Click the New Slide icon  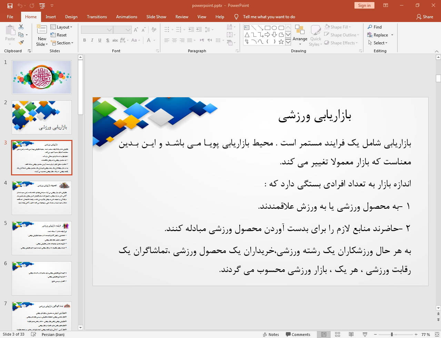42,30
